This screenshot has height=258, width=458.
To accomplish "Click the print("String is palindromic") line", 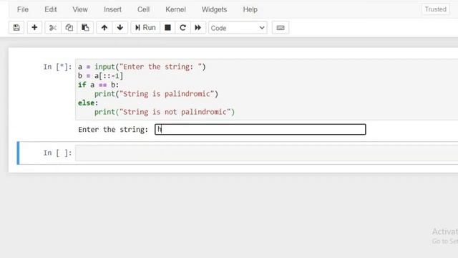I will tap(156, 94).
